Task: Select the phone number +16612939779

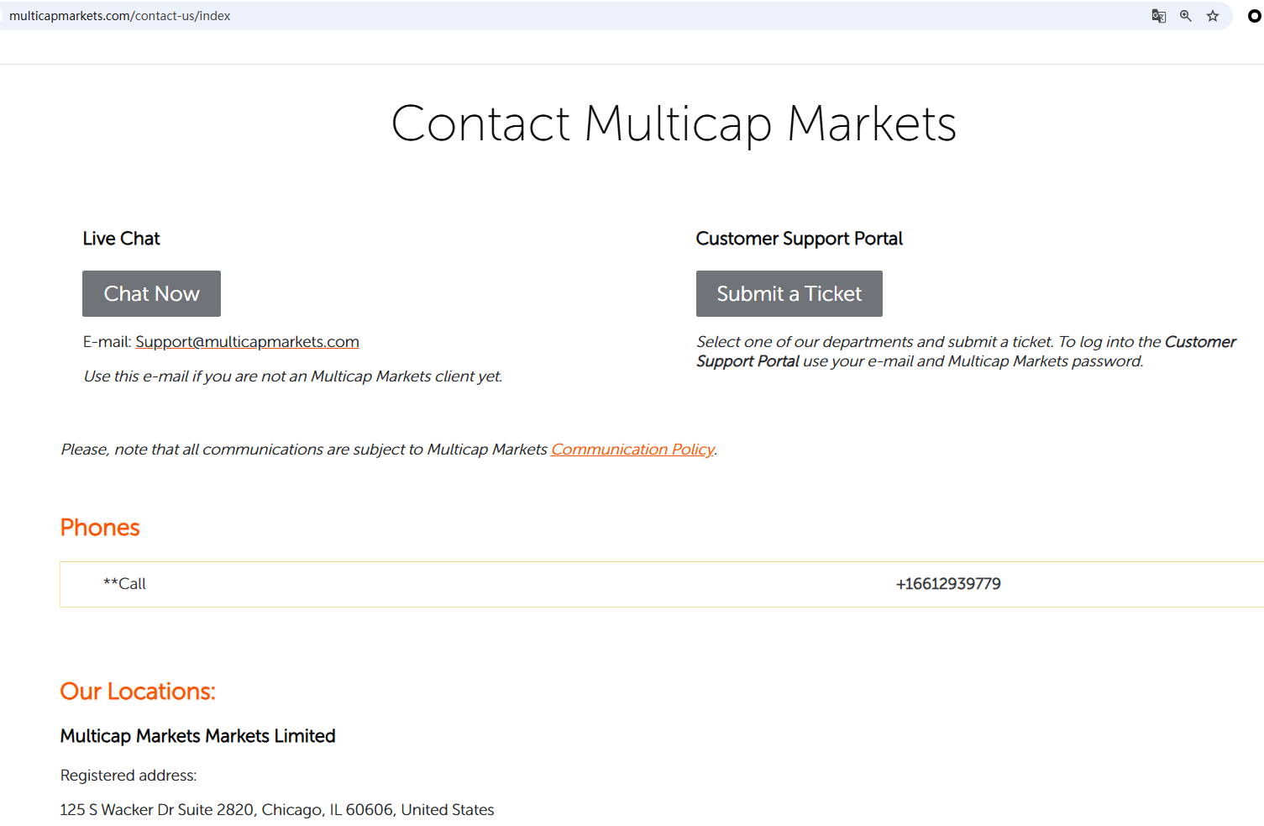Action: pyautogui.click(x=948, y=584)
